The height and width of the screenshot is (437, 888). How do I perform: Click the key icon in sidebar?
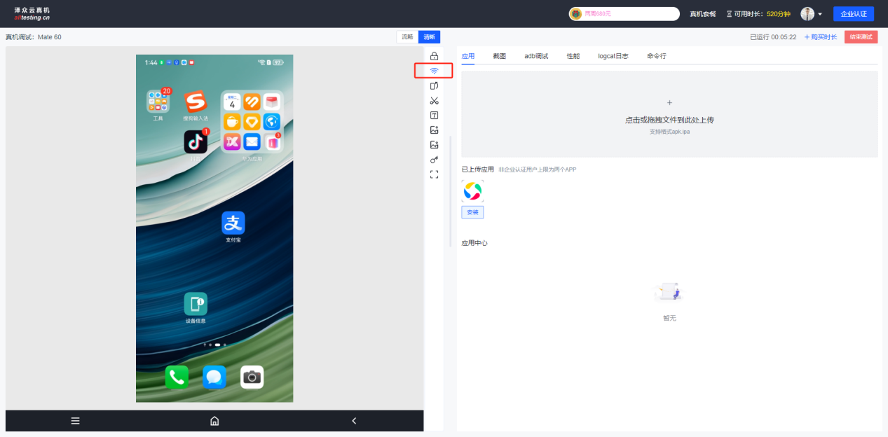434,160
